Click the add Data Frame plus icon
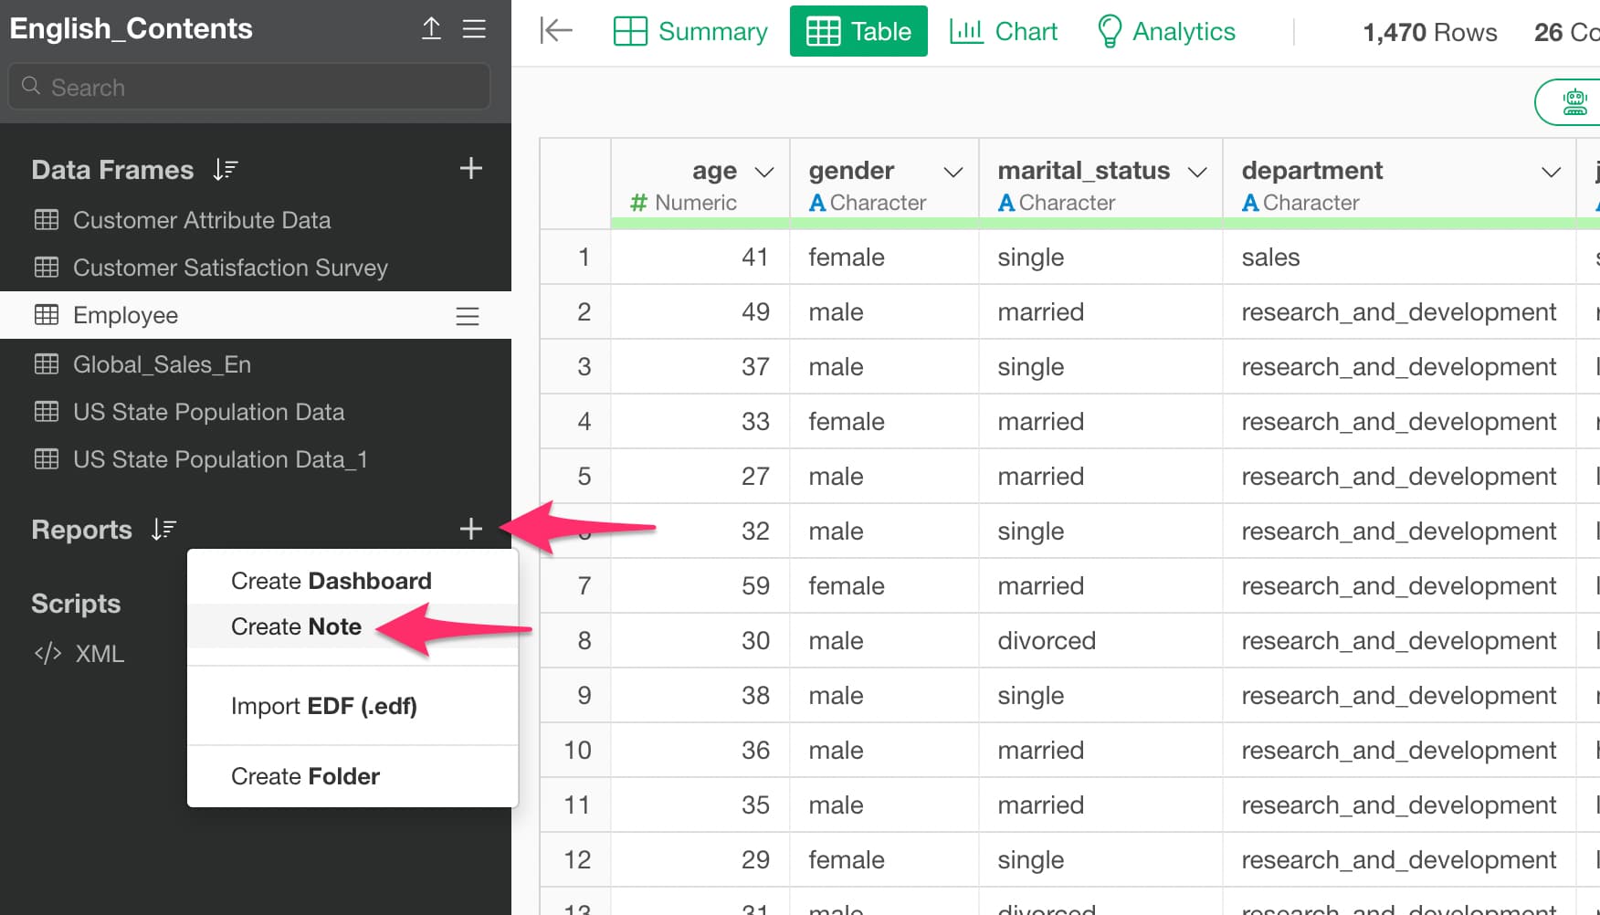 [x=470, y=169]
